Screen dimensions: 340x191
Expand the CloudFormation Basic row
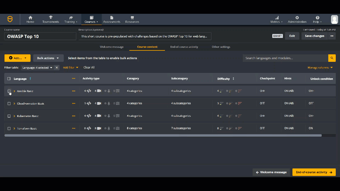[14, 103]
